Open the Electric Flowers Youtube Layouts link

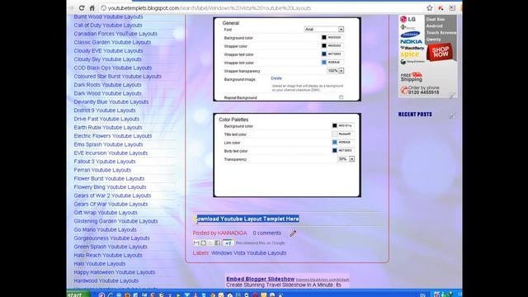point(113,136)
